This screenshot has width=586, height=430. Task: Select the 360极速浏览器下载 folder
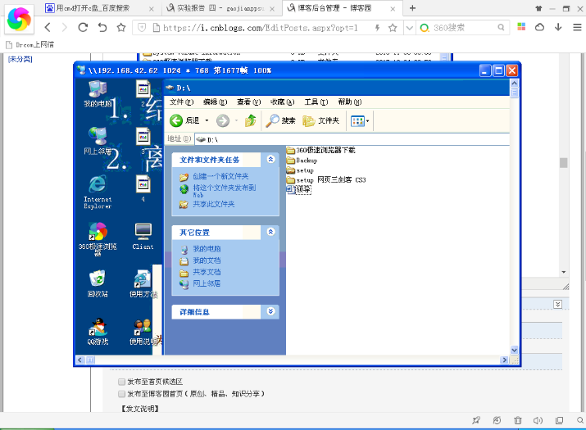click(x=320, y=150)
